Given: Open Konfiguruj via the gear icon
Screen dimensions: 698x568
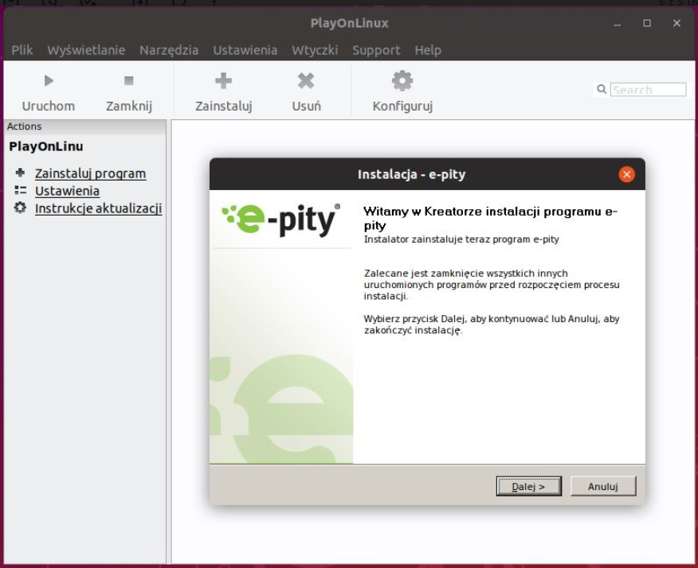Looking at the screenshot, I should 402,80.
